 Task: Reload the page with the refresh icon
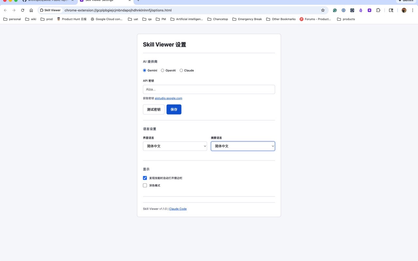[x=22, y=10]
